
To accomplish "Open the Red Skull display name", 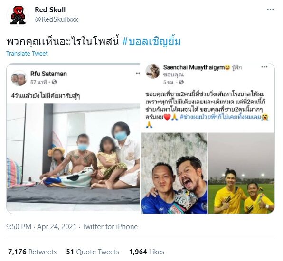I will tap(50, 10).
